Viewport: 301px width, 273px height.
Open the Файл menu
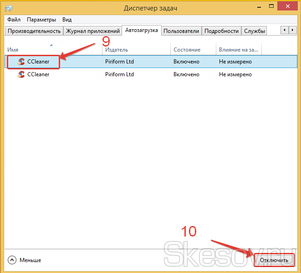[14, 20]
